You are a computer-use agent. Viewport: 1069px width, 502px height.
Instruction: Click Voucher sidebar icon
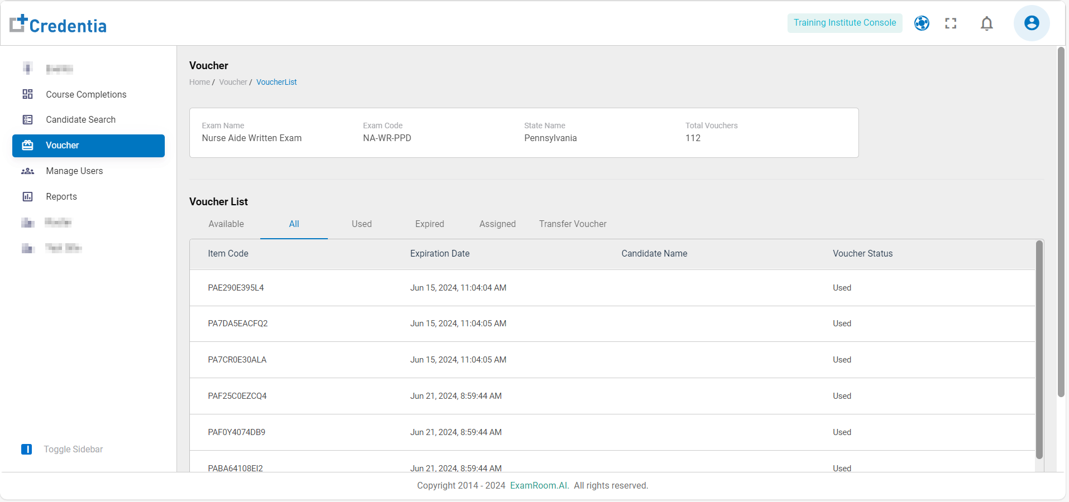[x=27, y=145]
